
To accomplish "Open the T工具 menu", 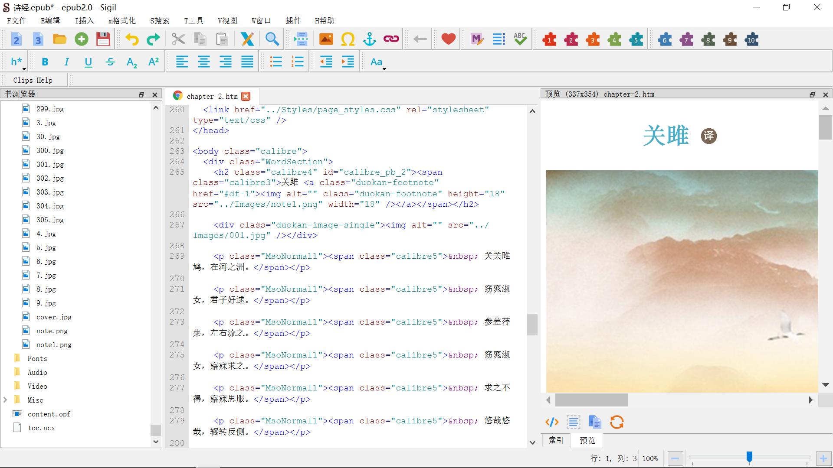I will click(x=193, y=20).
